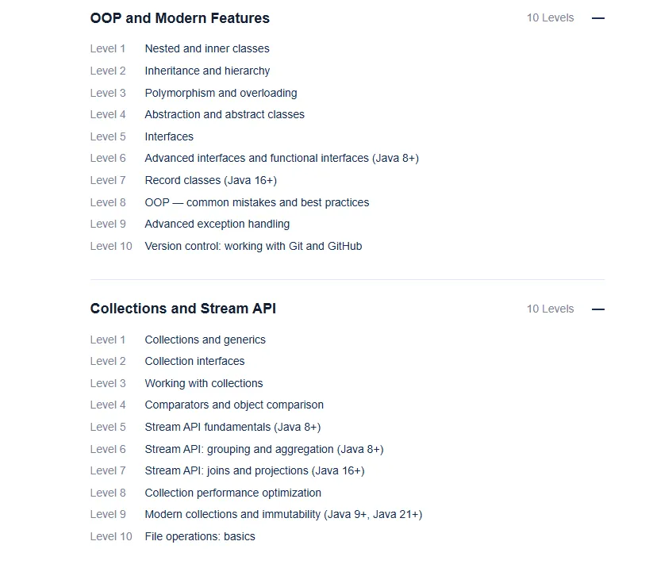Go to Comparators and object comparison
The width and height of the screenshot is (653, 568).
coord(233,405)
